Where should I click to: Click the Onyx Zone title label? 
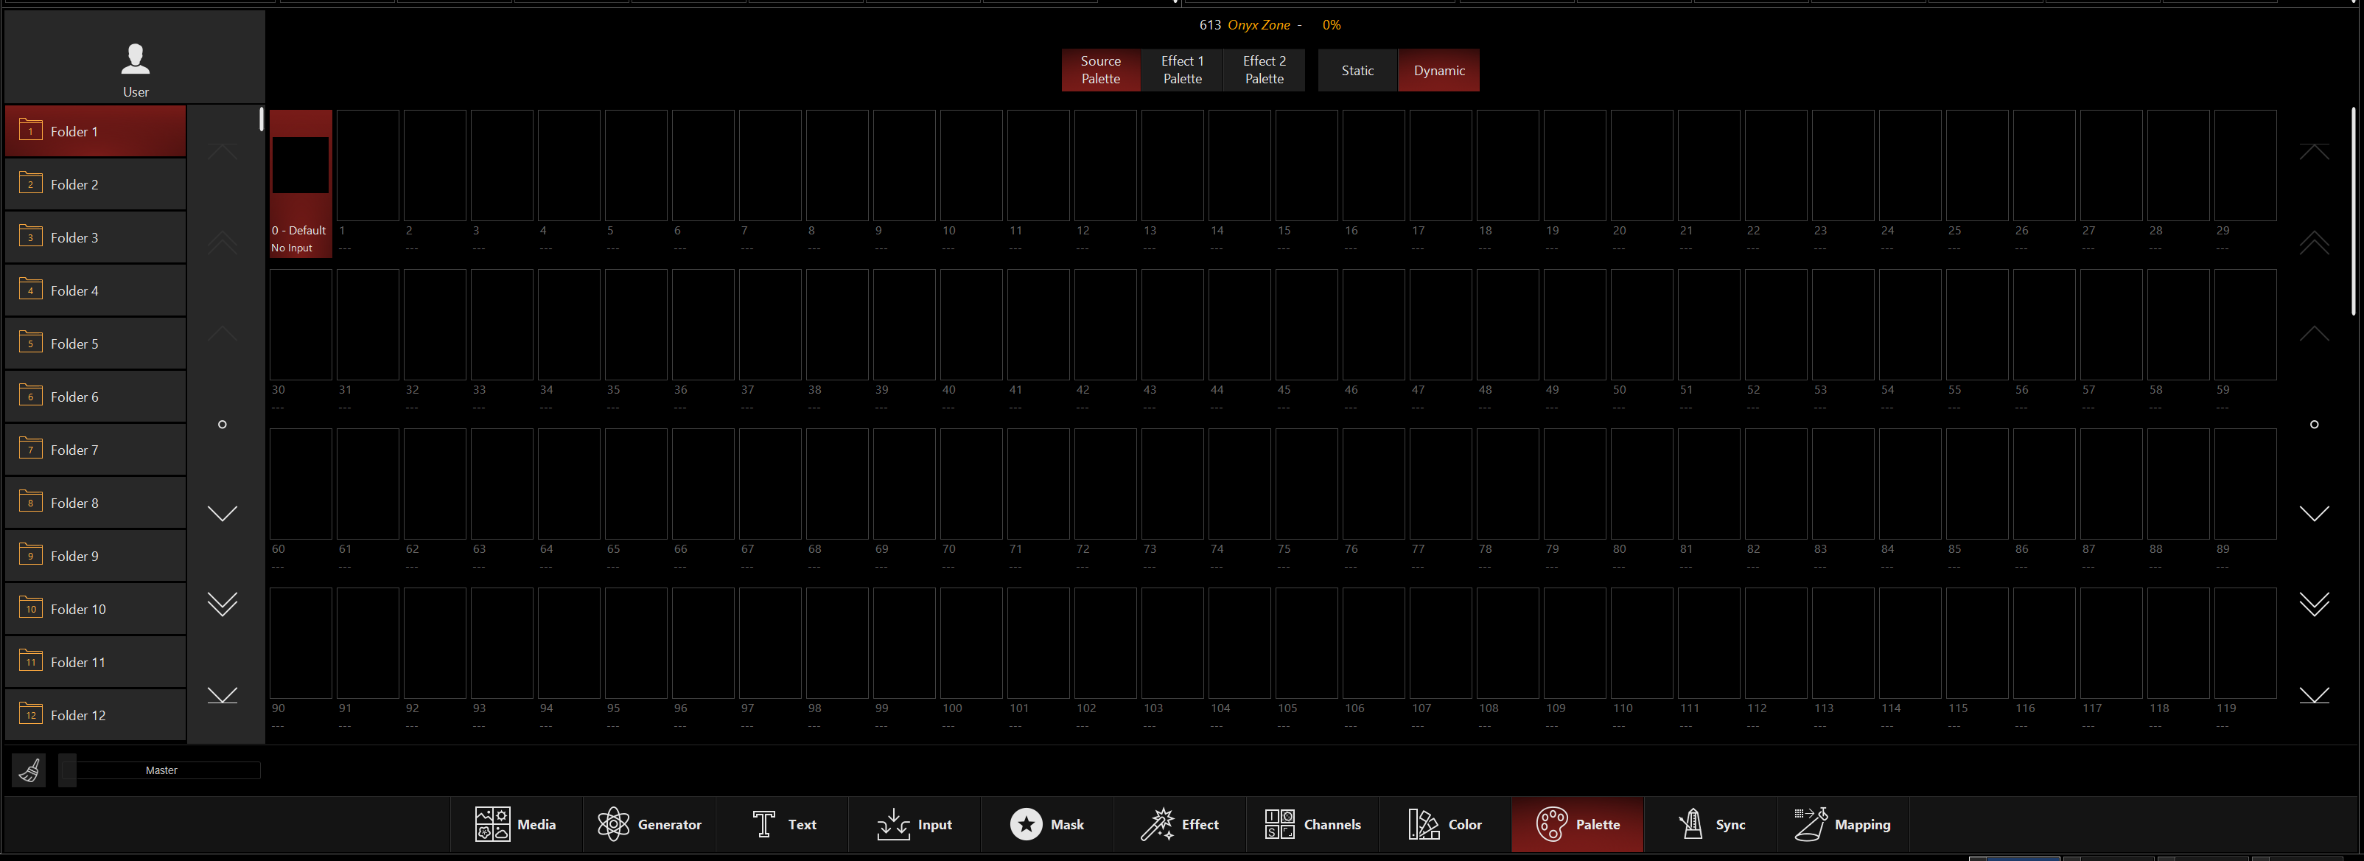(1258, 25)
